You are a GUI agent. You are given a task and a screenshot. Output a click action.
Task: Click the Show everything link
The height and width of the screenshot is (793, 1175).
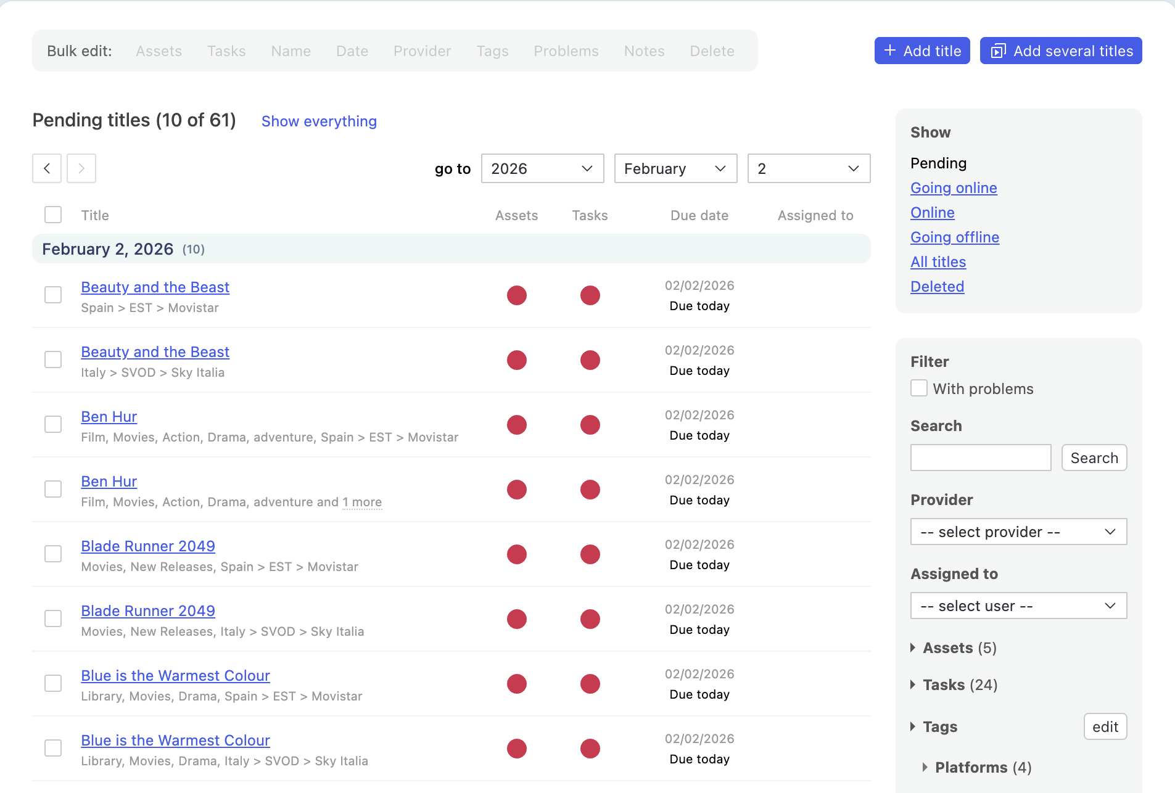[x=319, y=121]
